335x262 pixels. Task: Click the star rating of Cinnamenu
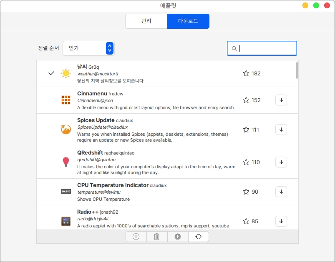point(246,100)
